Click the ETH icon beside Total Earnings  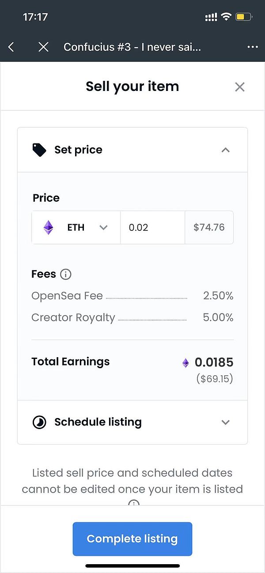185,363
